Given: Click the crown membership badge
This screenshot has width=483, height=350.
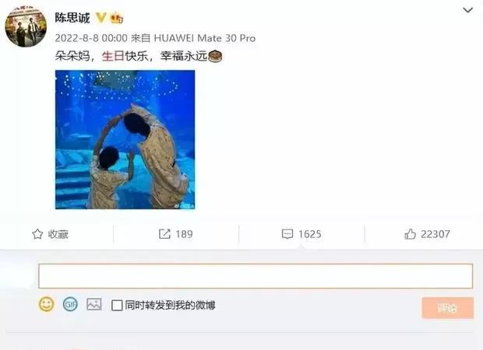Looking at the screenshot, I should pos(117,18).
